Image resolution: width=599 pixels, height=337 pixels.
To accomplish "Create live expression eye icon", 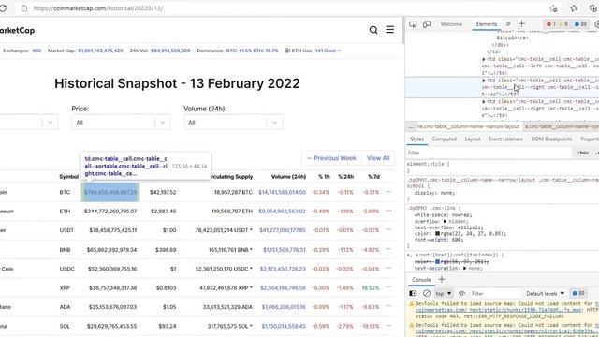I will point(461,293).
